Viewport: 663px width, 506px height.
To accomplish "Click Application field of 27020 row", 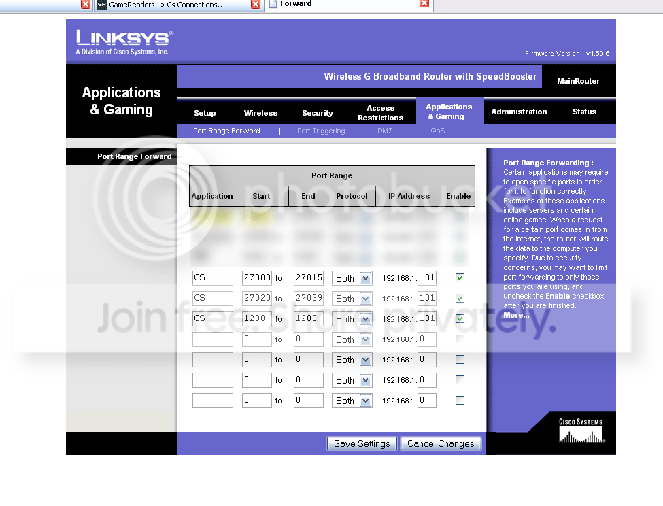I will pos(213,298).
